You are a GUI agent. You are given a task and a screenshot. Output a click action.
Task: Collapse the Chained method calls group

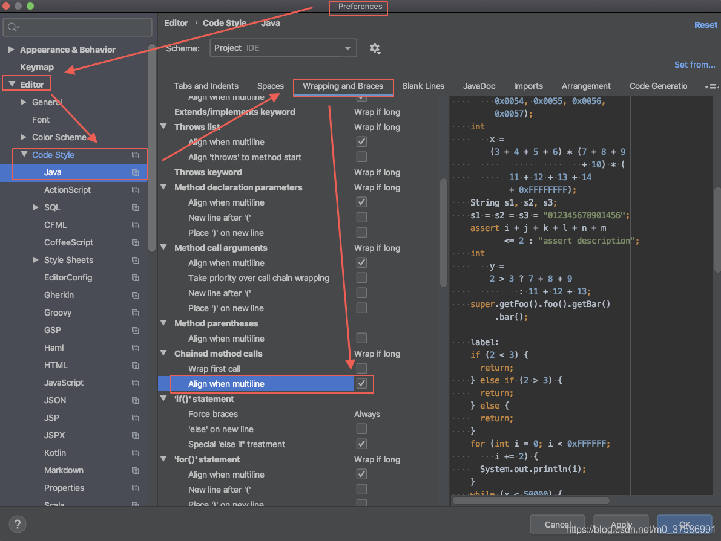(x=163, y=353)
